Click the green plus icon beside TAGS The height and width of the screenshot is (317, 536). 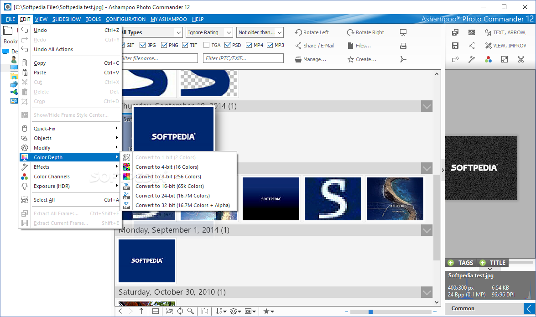pos(451,263)
